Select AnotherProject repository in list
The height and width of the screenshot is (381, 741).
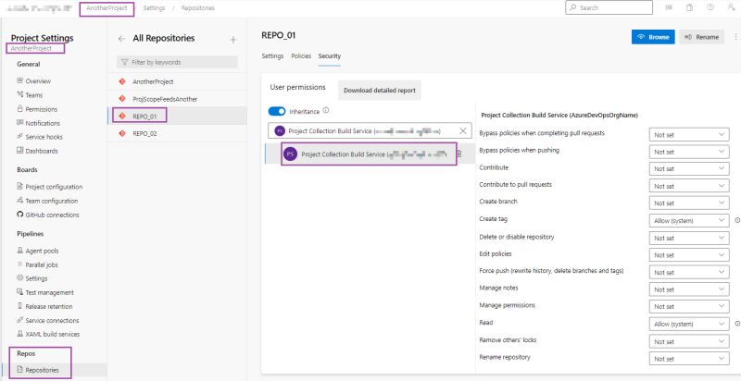pos(177,81)
